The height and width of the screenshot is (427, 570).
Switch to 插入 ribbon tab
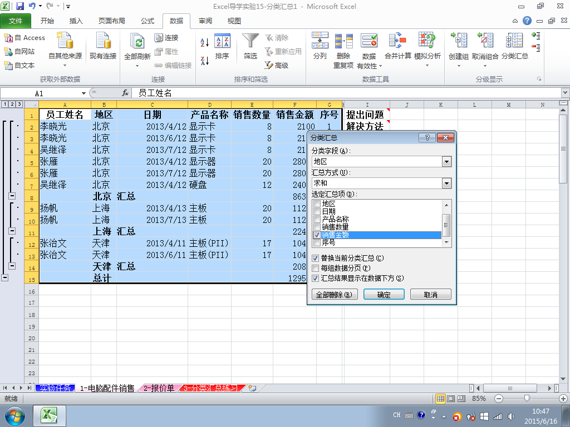click(x=76, y=21)
